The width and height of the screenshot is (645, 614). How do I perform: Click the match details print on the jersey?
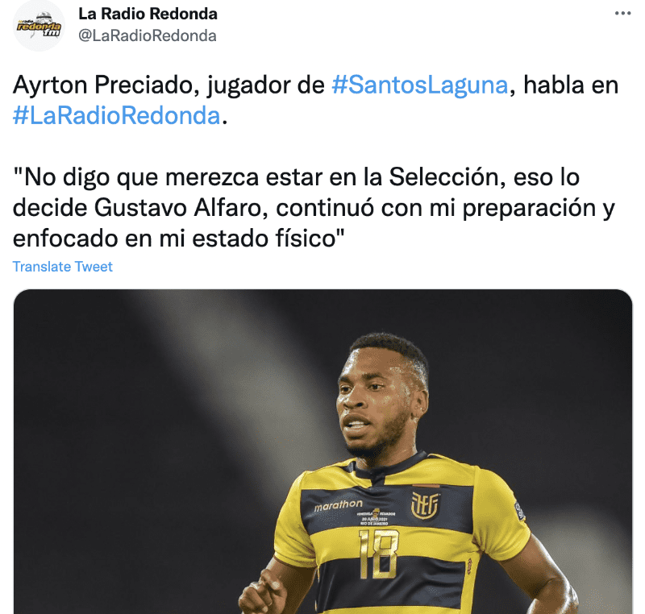(376, 518)
